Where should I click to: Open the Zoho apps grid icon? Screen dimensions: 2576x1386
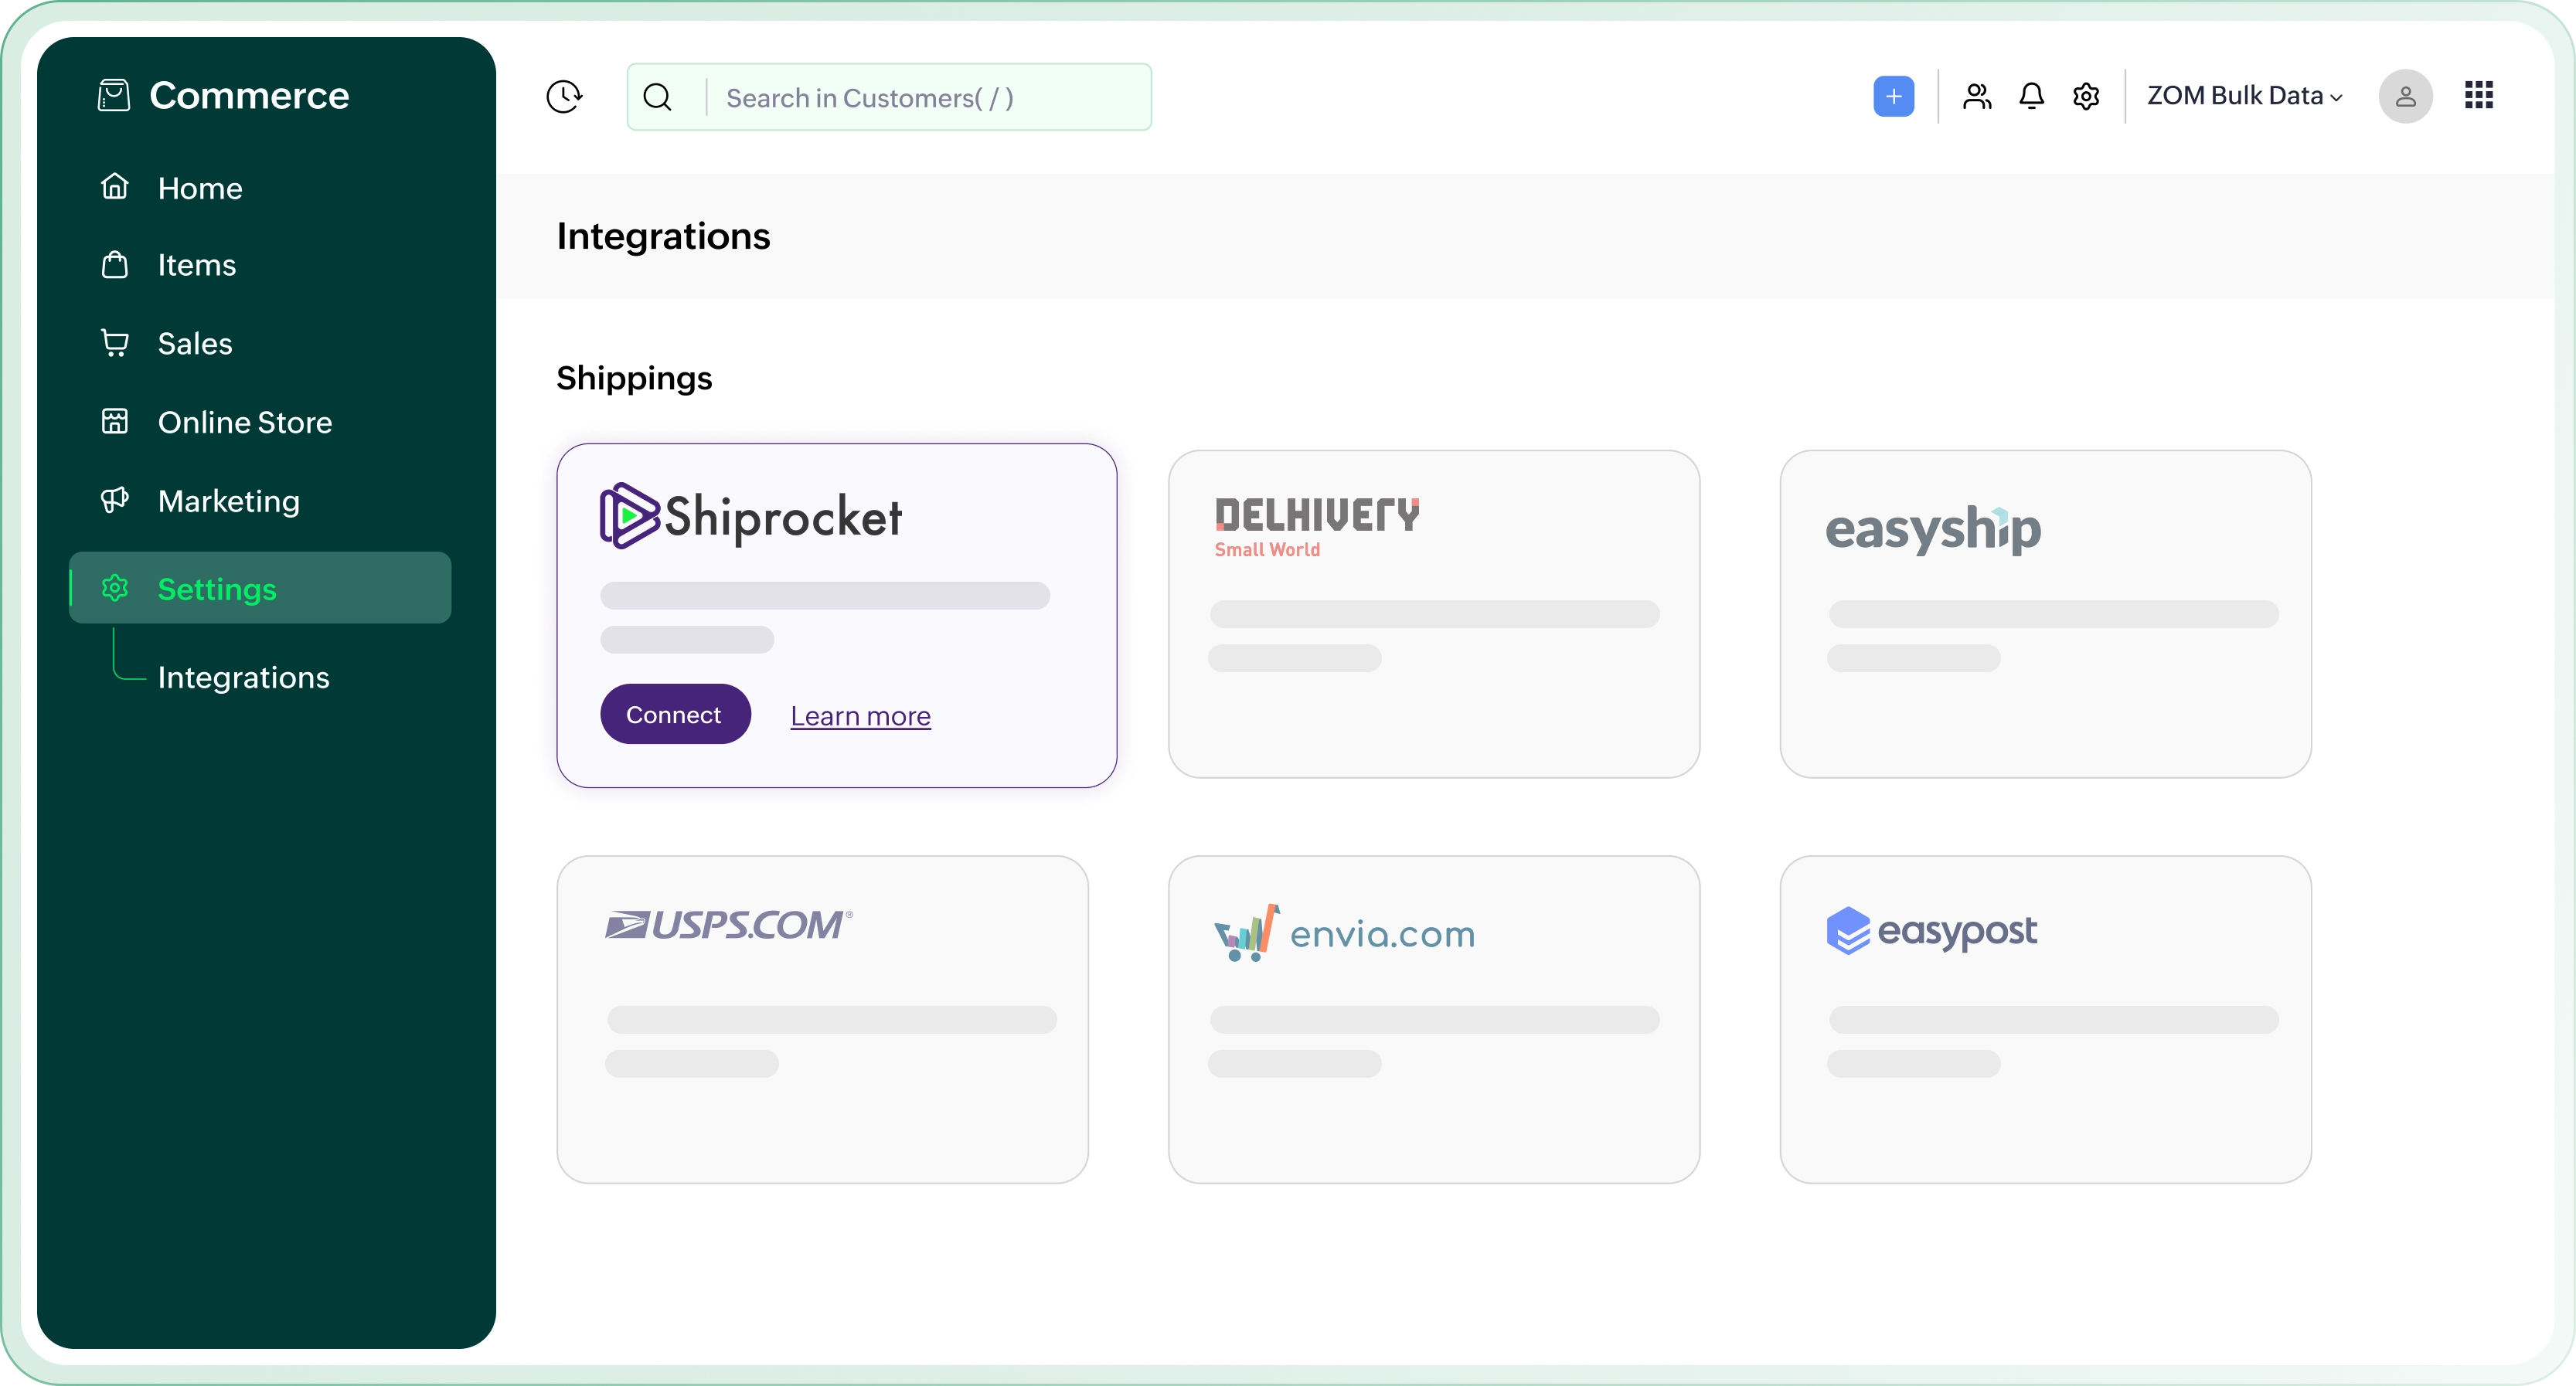[x=2480, y=96]
